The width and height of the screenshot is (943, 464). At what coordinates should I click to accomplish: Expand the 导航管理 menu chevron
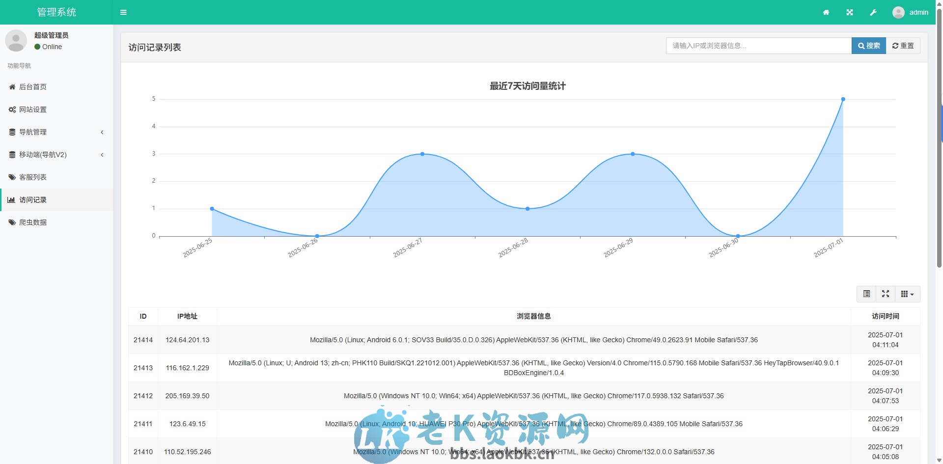coord(102,132)
